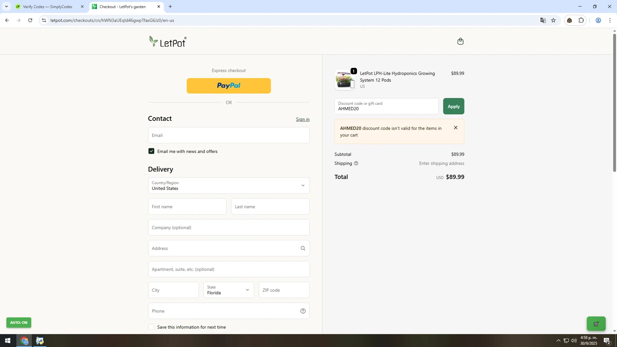Click the taskbar clock showing 4:58 p. m.
The width and height of the screenshot is (617, 347).
[589, 340]
